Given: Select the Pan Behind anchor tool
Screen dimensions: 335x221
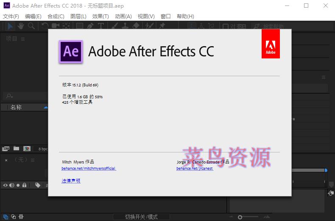Looking at the screenshot, I should (66, 26).
